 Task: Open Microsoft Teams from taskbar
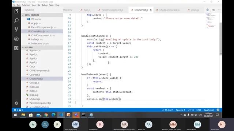coord(76,115)
